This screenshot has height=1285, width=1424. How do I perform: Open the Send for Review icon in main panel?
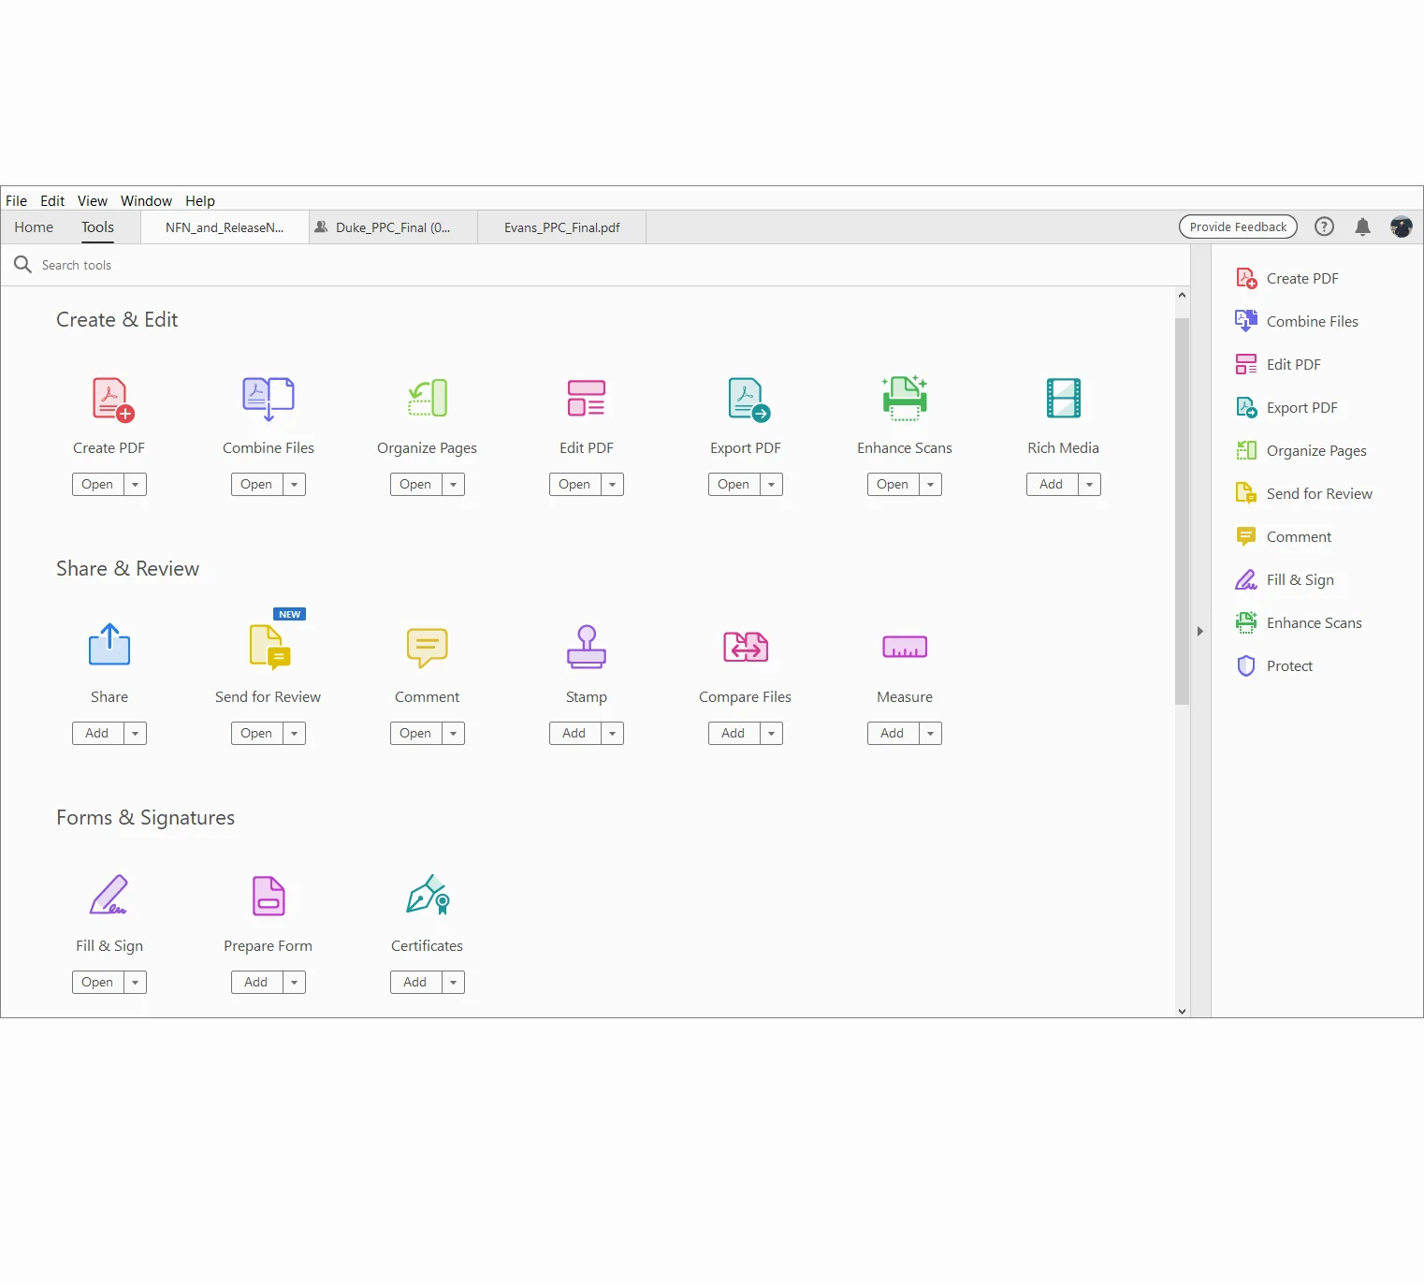click(270, 647)
